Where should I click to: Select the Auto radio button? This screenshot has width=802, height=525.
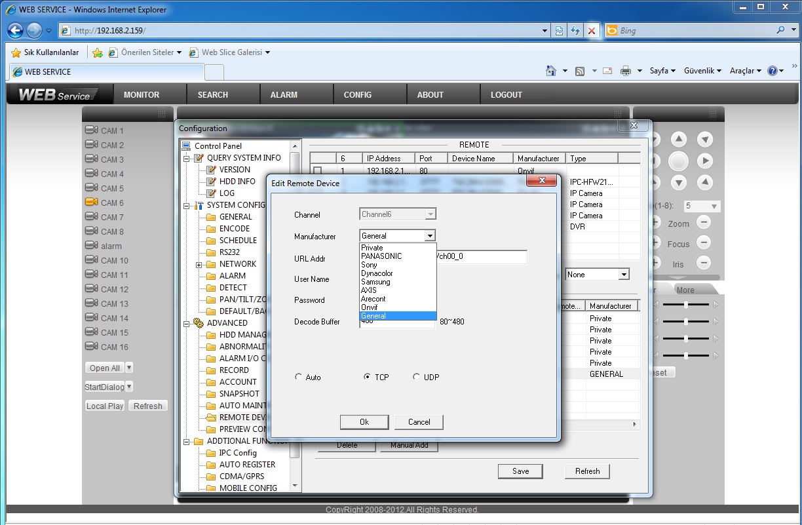(x=299, y=377)
